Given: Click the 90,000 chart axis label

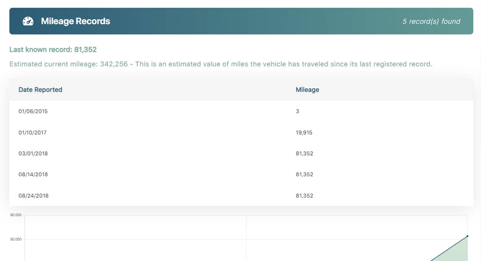Looking at the screenshot, I should tap(16, 215).
